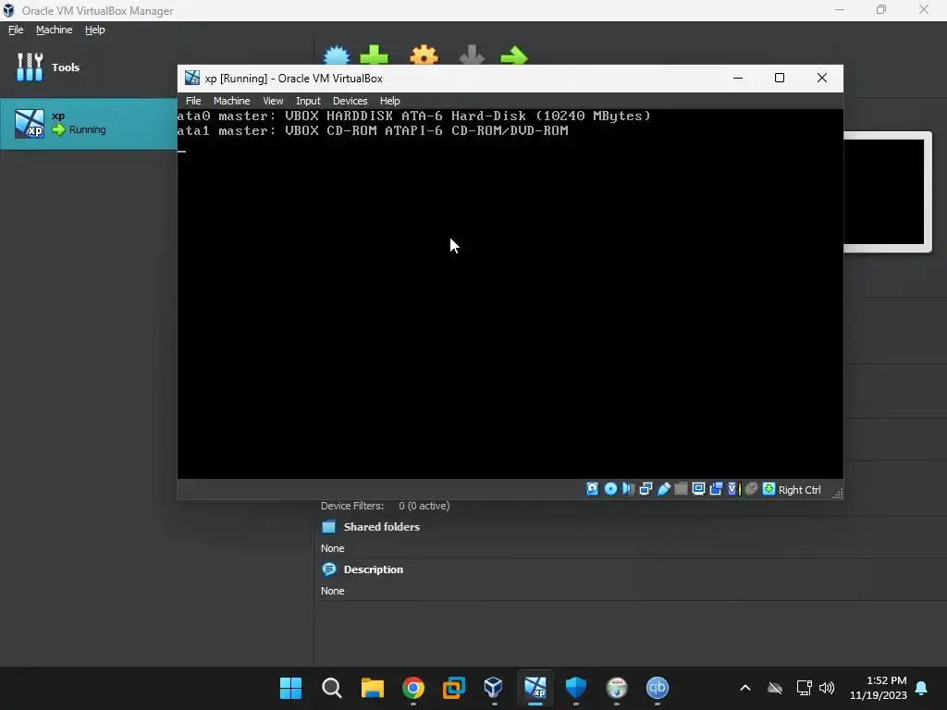Open Google Chrome from the taskbar
The width and height of the screenshot is (947, 710).
point(413,688)
